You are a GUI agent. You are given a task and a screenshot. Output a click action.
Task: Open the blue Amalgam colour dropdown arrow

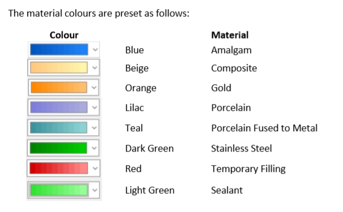(95, 50)
